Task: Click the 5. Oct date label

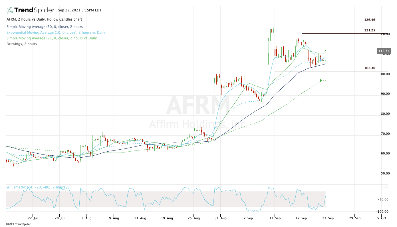Action: (x=381, y=218)
